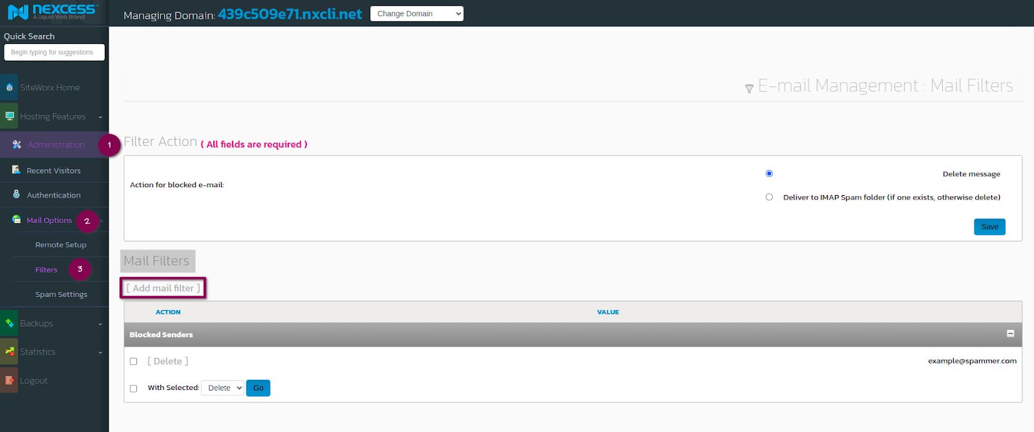Click the Logout door icon
Screen dimensions: 1034x432
point(9,380)
